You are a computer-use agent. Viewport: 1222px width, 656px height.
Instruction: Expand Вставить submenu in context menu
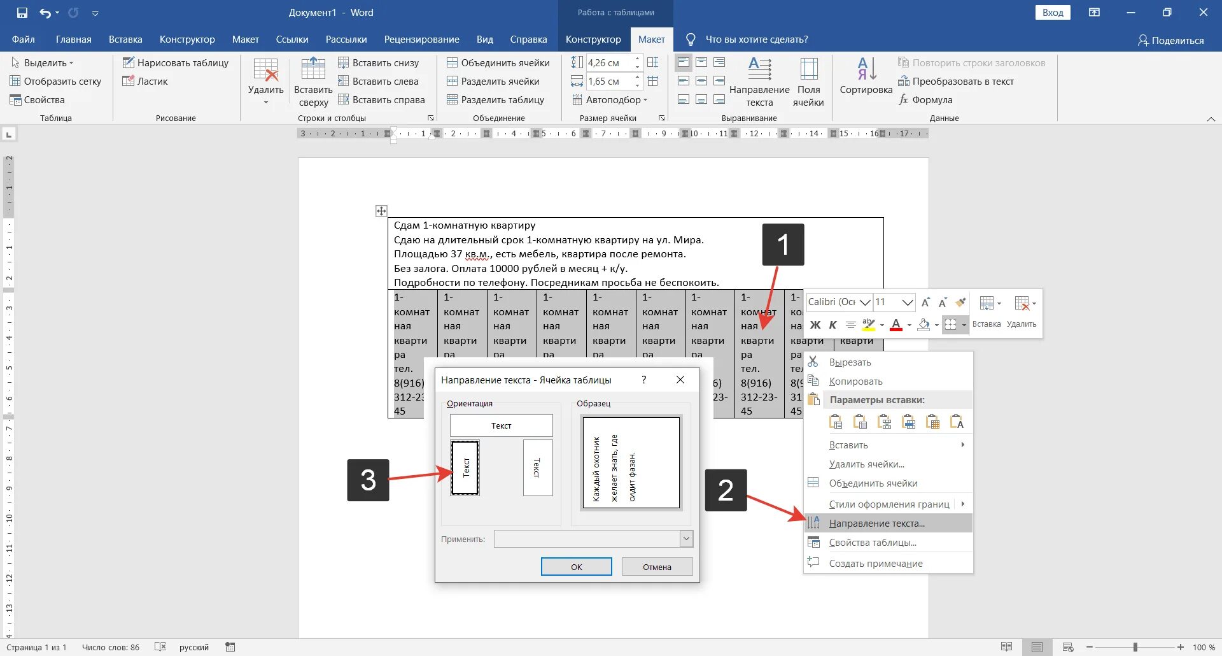888,445
